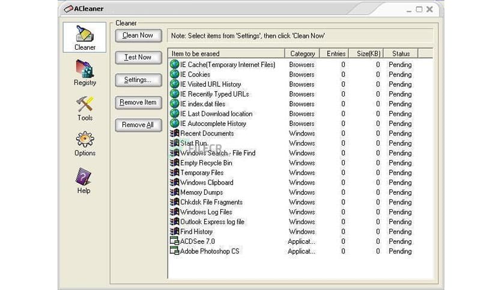Click Windows flag icon of Windows Log Files
The width and height of the screenshot is (502, 290).
pos(175,212)
